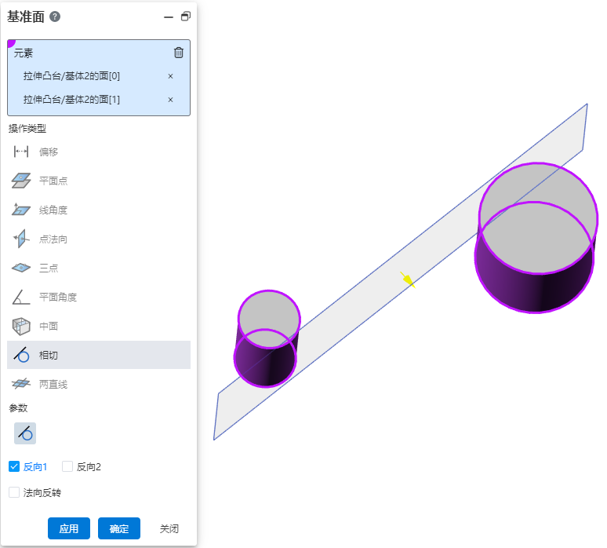Clear all elements with the trash icon
The image size is (607, 548).
[179, 53]
